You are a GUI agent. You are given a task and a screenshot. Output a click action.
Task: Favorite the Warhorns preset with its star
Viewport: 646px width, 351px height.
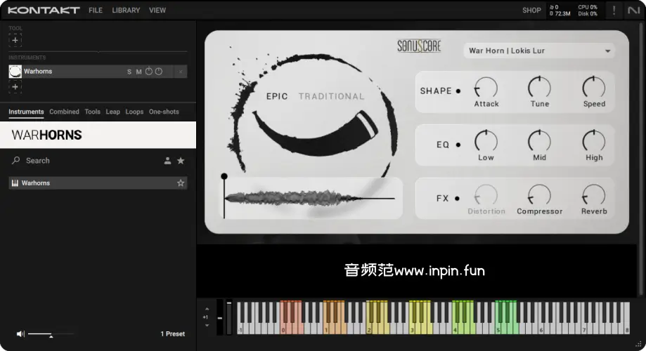(x=181, y=183)
